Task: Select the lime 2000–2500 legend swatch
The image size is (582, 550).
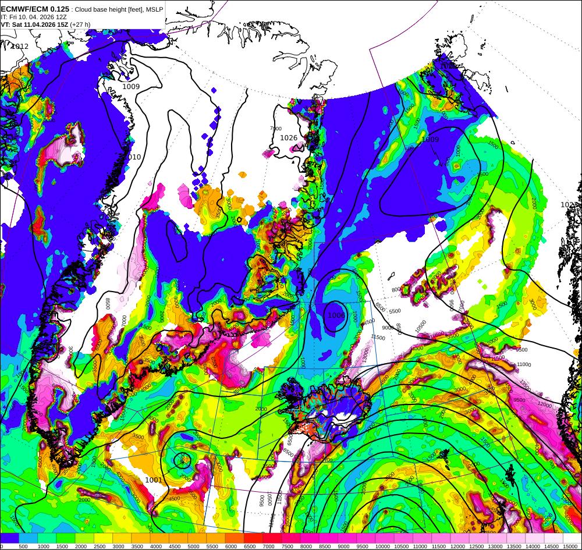Action: point(84,538)
